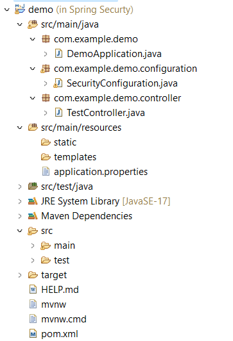
Task: Select the com.example.demo.controller package name
Action: pyautogui.click(x=117, y=98)
